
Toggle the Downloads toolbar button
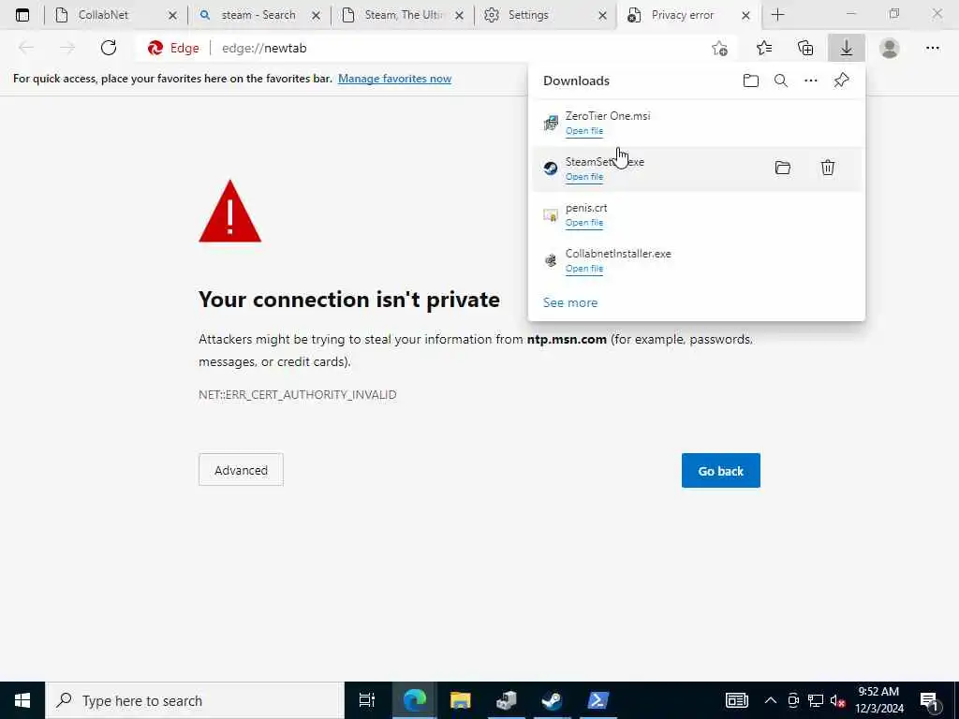pyautogui.click(x=847, y=48)
